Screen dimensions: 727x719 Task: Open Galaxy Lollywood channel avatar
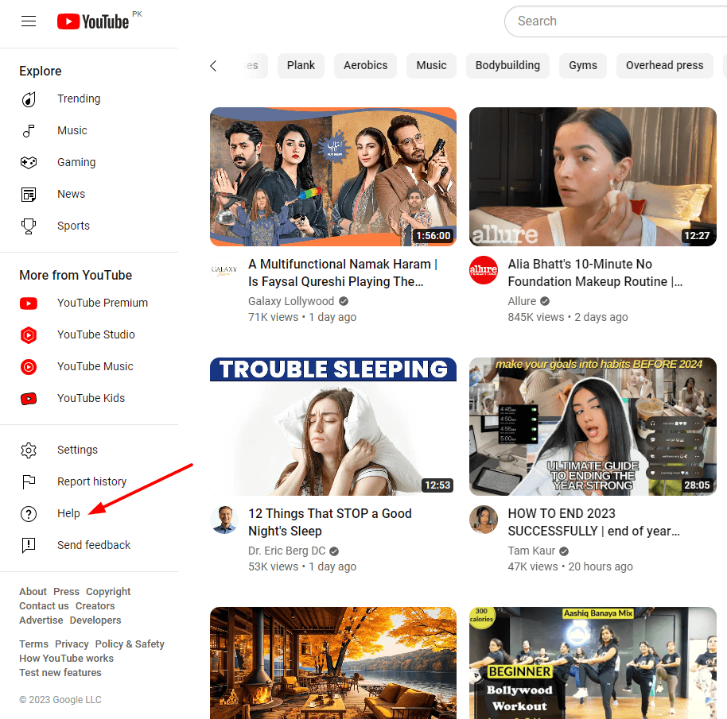click(x=224, y=269)
